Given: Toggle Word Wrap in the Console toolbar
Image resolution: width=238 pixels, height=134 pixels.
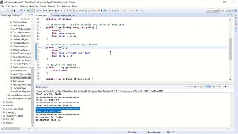Looking at the screenshot, I should tap(204, 87).
